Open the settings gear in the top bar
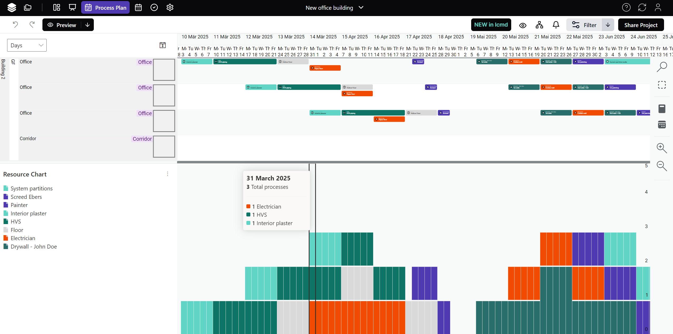The image size is (673, 334). pyautogui.click(x=169, y=7)
